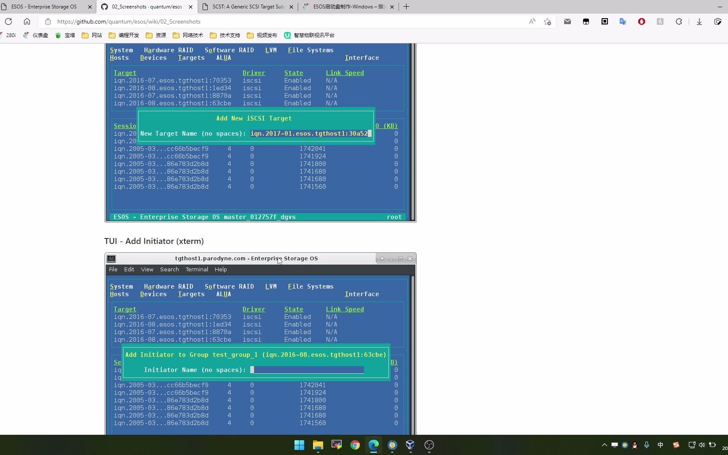The height and width of the screenshot is (455, 728).
Task: Expand the 资源 bookmarks folder
Action: [156, 35]
